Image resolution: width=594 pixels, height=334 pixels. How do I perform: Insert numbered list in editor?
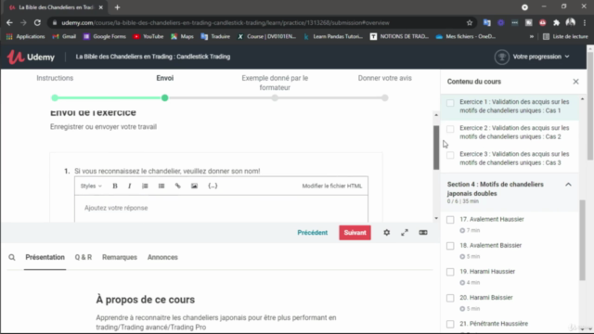(x=145, y=186)
